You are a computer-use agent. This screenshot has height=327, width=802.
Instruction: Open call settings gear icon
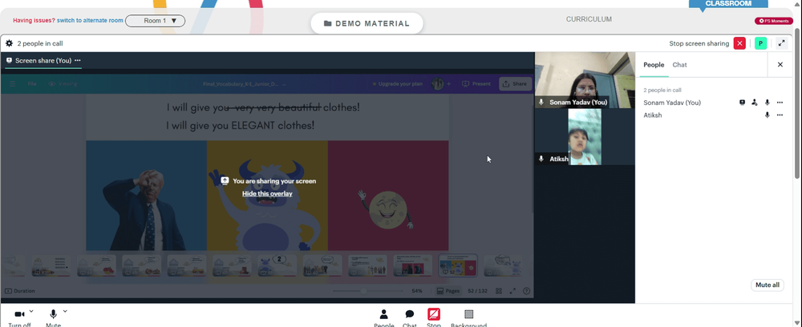click(9, 43)
